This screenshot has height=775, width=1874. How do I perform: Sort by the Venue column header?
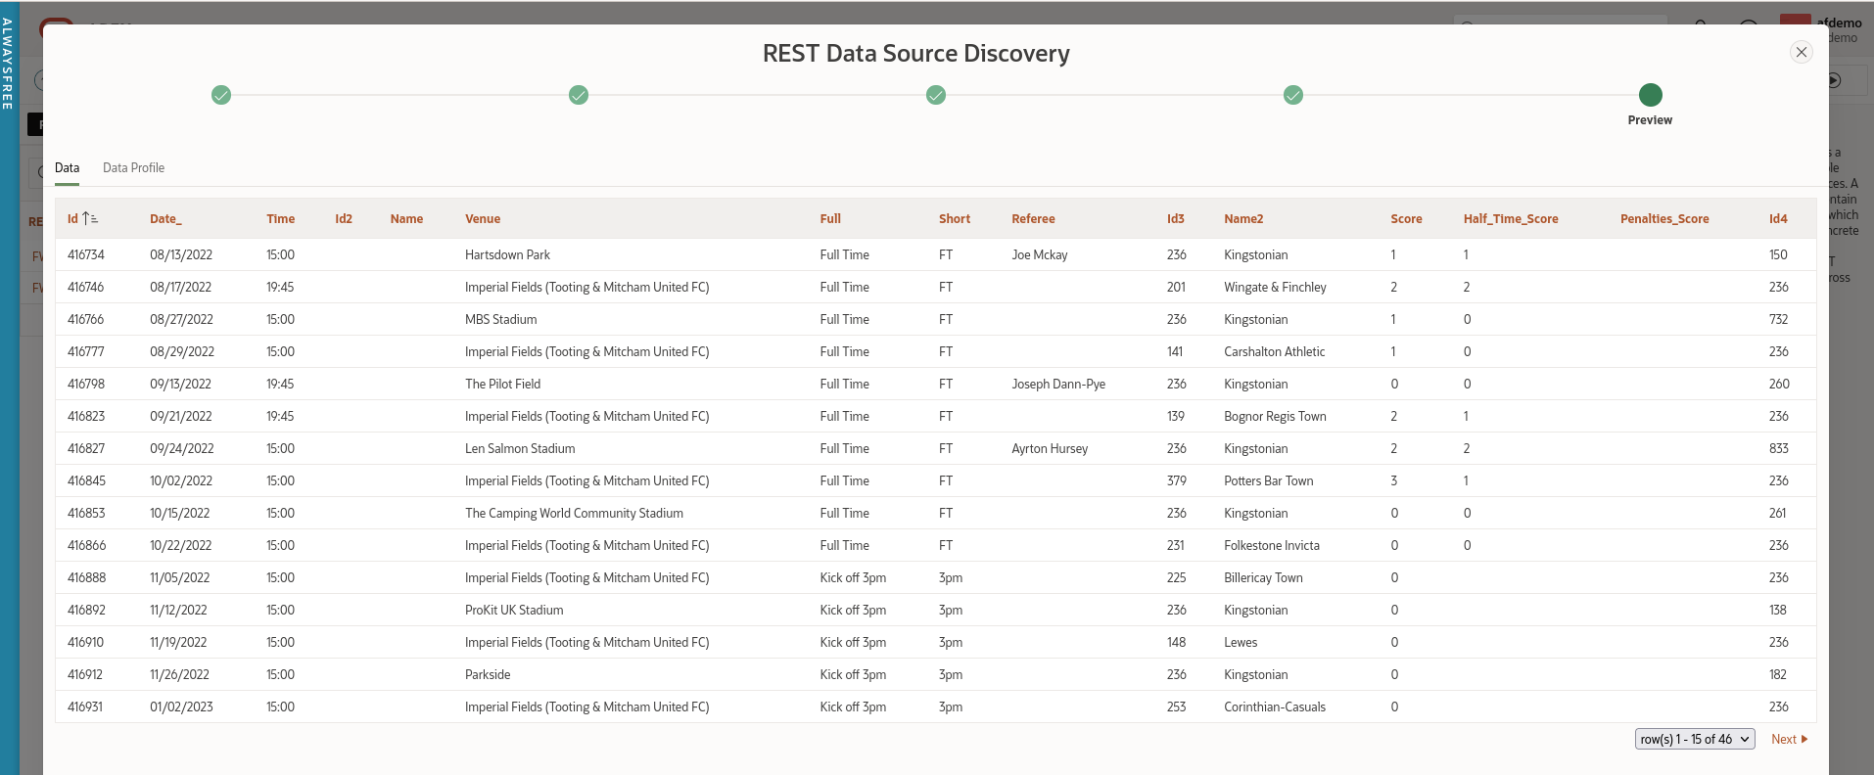[x=483, y=219]
